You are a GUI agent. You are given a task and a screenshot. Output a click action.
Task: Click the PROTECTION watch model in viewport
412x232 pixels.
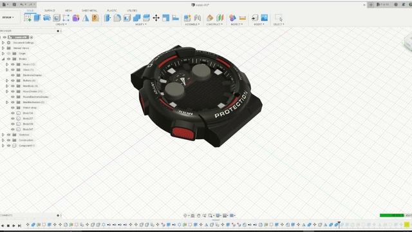196,96
